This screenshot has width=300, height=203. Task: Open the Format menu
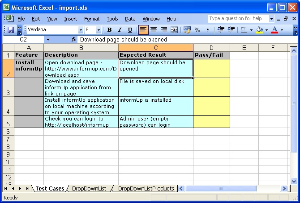coord(92,19)
